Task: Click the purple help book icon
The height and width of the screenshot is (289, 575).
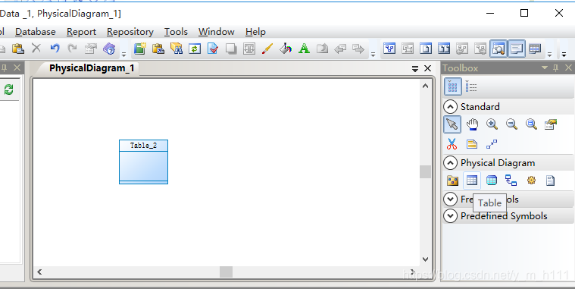Action: (109, 49)
